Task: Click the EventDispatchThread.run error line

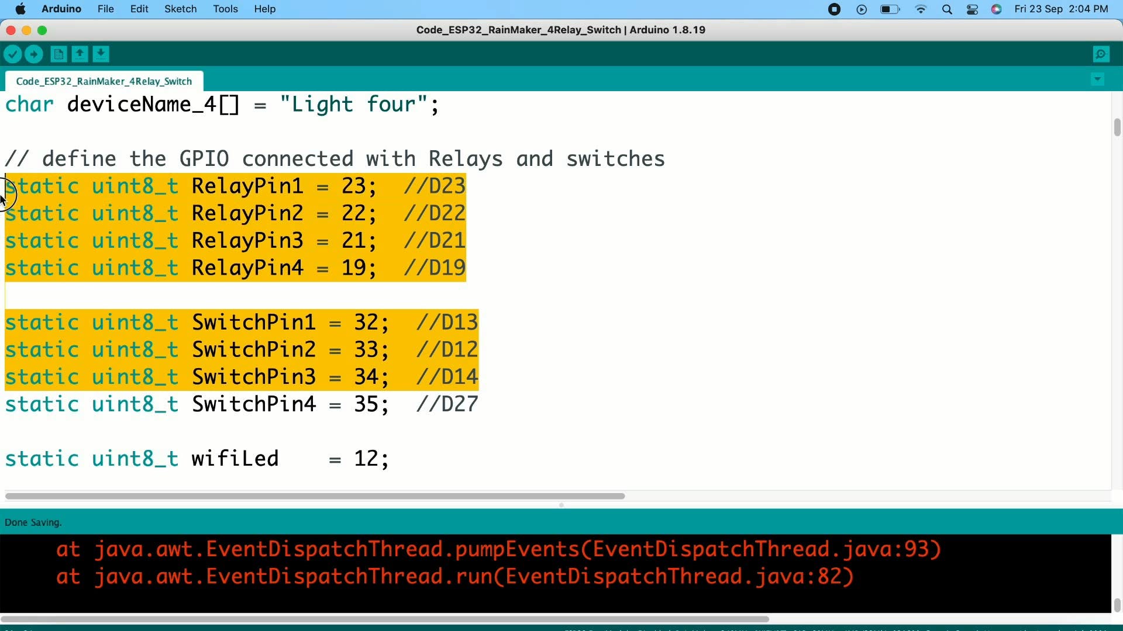Action: coord(455,577)
